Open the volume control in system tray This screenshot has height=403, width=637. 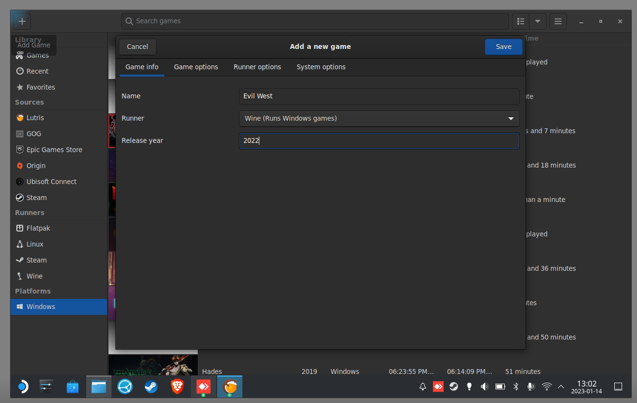[x=485, y=387]
